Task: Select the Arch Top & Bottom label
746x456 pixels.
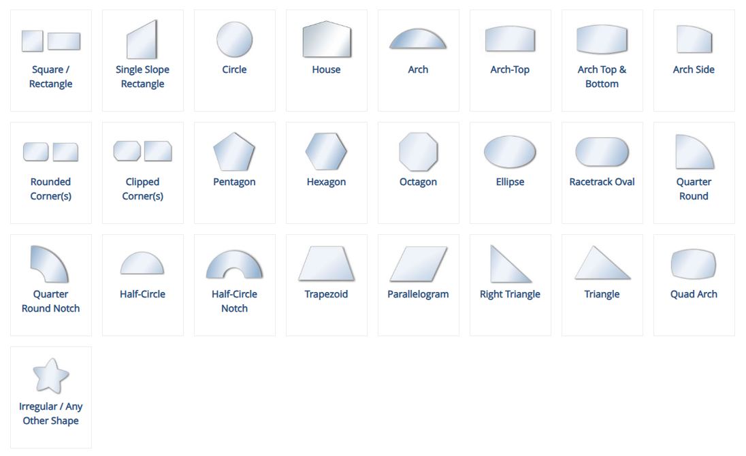Action: coord(602,77)
